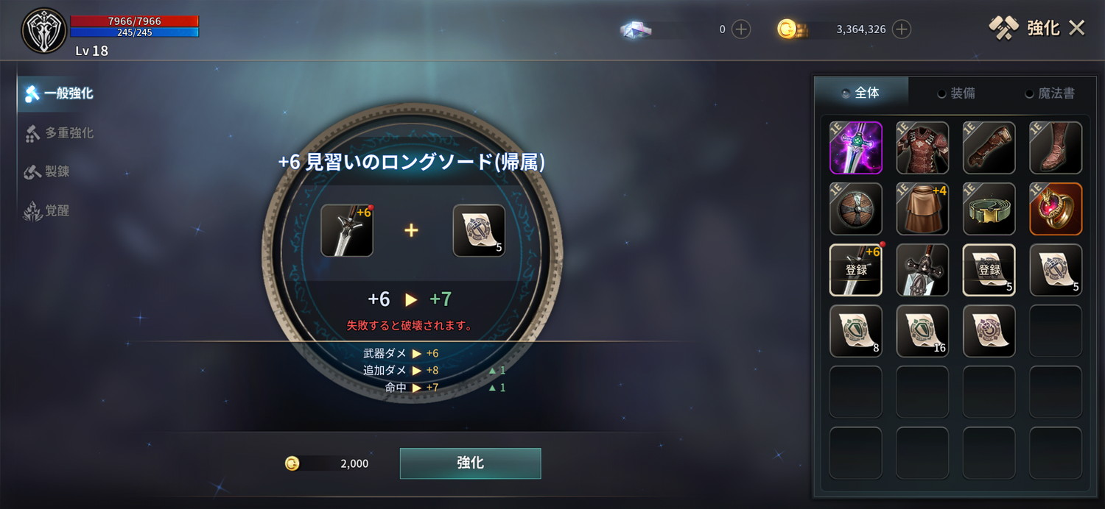Select the red gem ring item

[1056, 209]
